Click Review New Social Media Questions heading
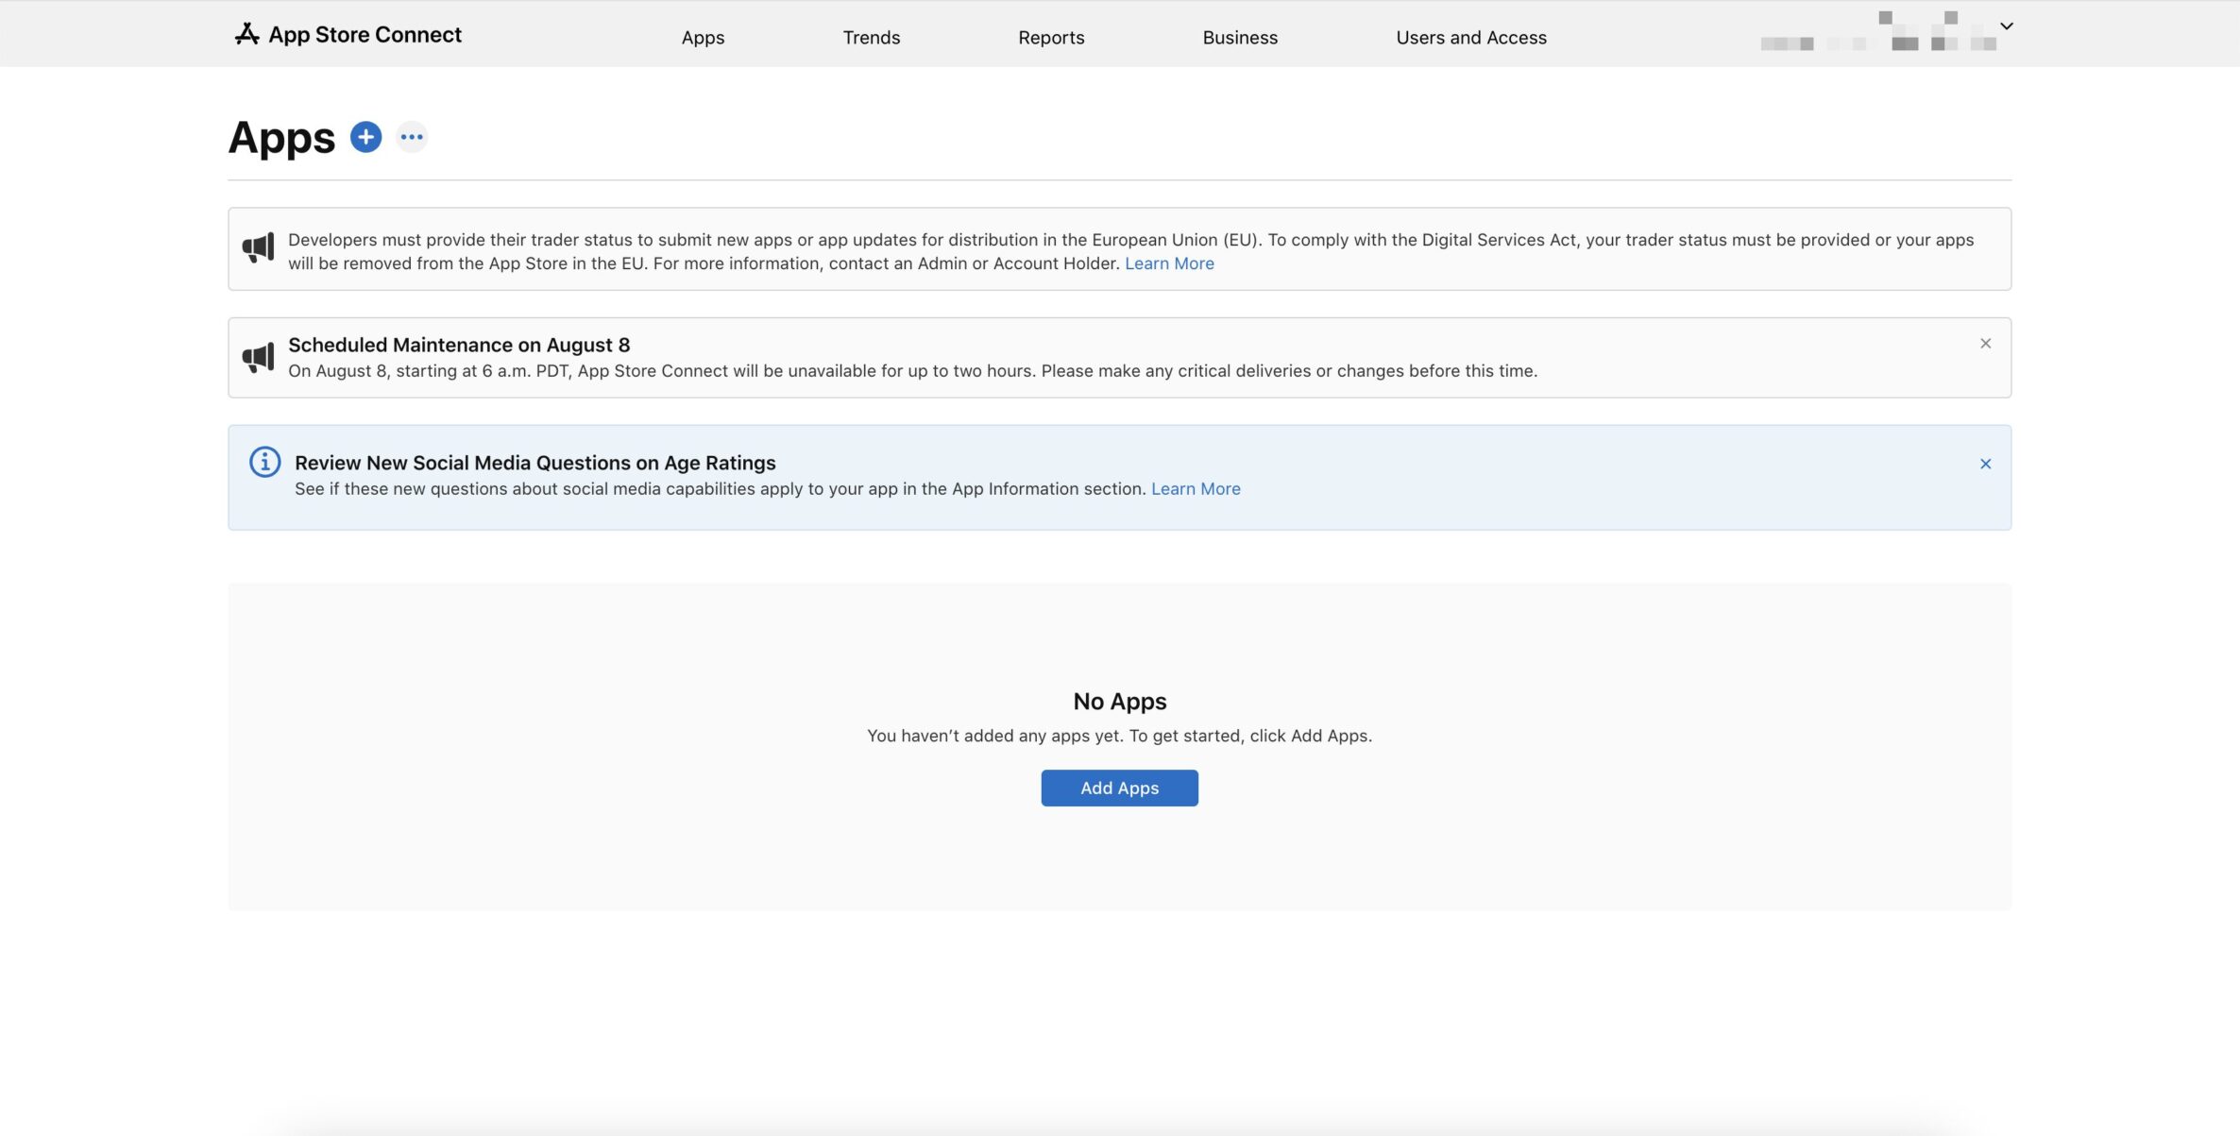 click(535, 463)
